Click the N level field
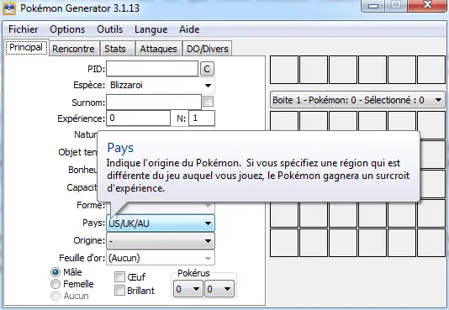The image size is (449, 310). (x=202, y=118)
